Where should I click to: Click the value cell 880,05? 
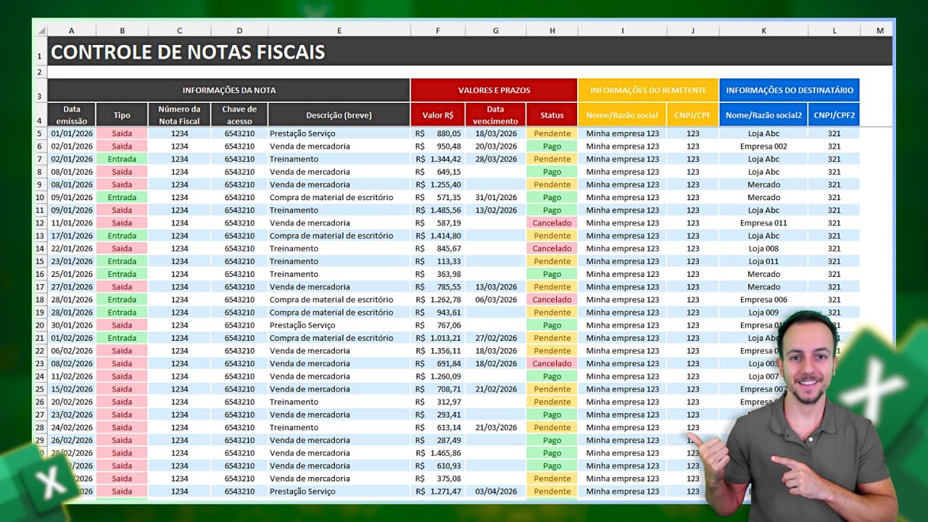(x=438, y=133)
